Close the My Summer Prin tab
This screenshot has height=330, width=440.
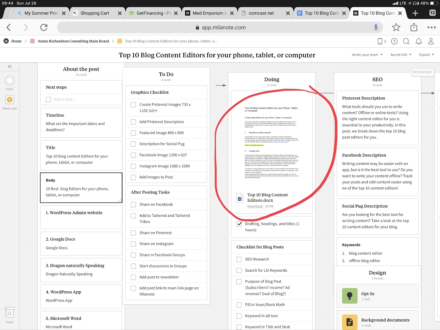click(x=64, y=13)
